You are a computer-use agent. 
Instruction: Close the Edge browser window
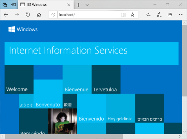coord(180,5)
